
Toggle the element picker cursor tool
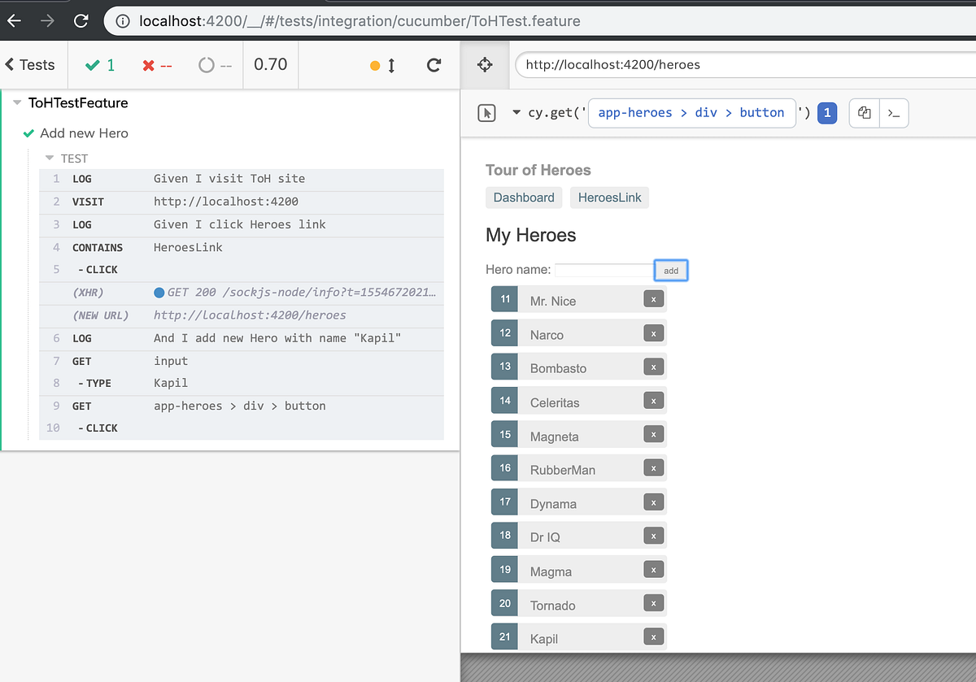[486, 113]
